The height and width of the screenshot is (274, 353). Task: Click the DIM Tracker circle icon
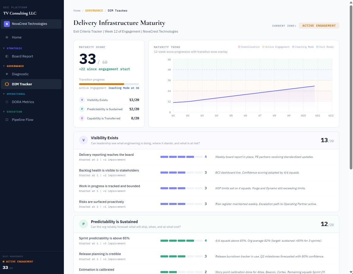7,84
